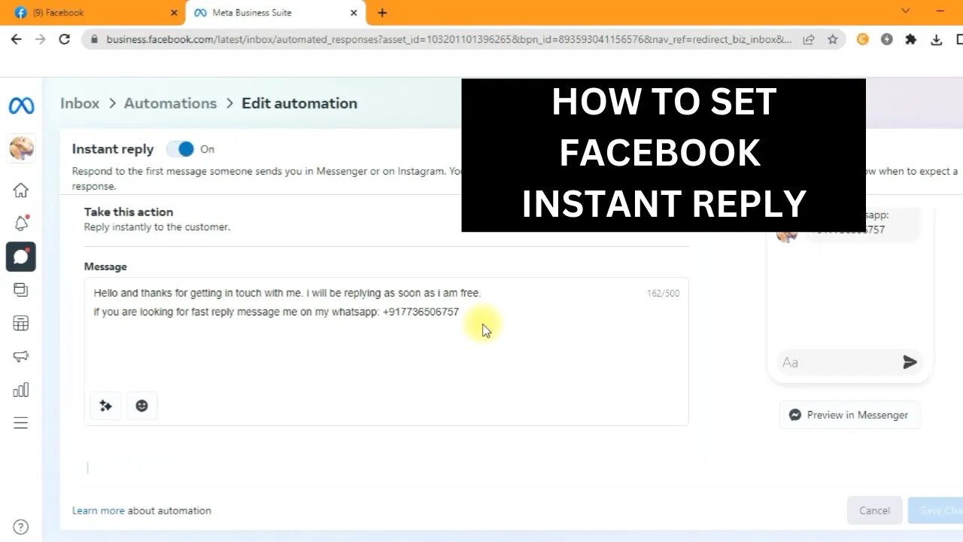The width and height of the screenshot is (963, 542).
Task: Click the browser address bar URL
Action: (x=448, y=39)
